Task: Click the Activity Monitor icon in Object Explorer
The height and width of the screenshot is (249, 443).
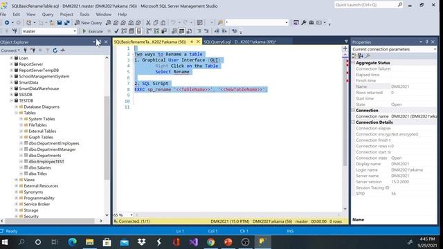Action: pos(63,50)
